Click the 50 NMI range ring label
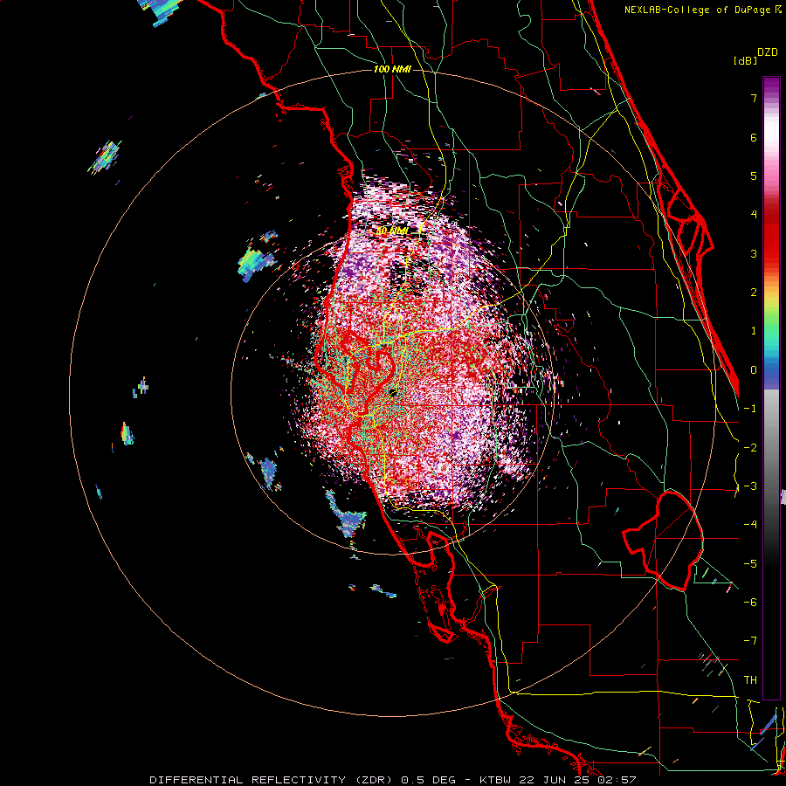 (x=392, y=231)
